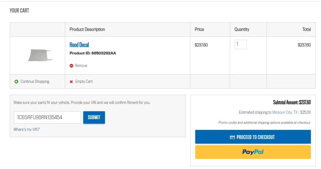Click the green Continue Shopping arrow icon
Image resolution: width=321 pixels, height=169 pixels.
16,82
